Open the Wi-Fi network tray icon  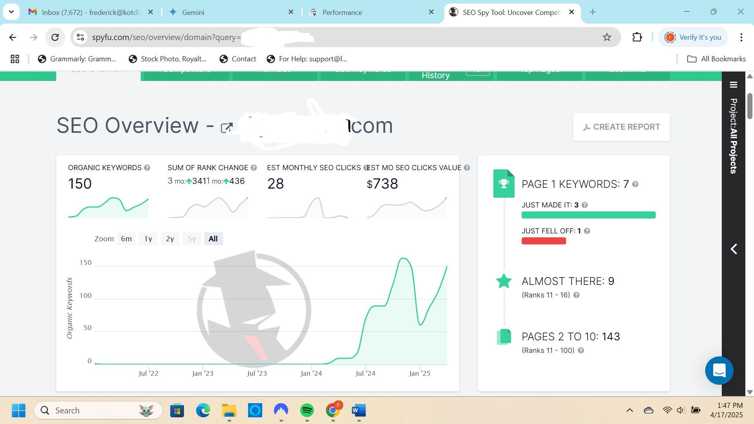[x=667, y=410]
